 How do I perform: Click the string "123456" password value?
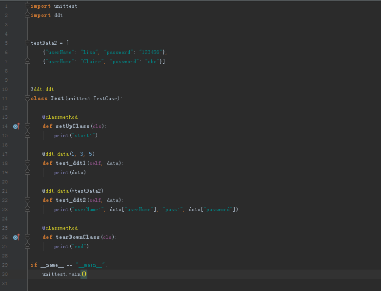(151, 53)
